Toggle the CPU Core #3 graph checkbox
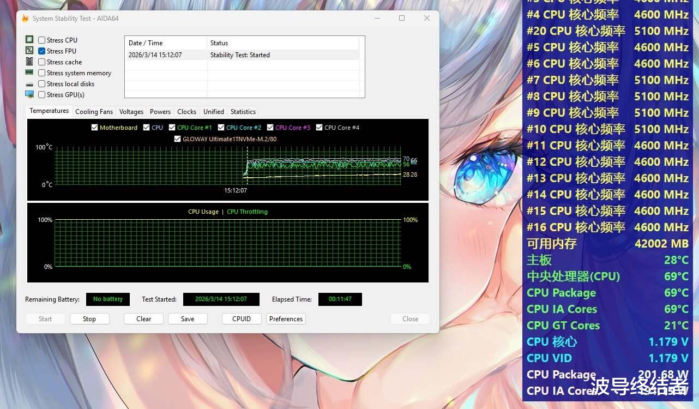 point(270,128)
